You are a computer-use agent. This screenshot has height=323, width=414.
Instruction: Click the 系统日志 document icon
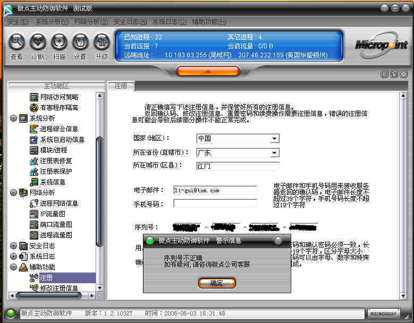click(23, 257)
